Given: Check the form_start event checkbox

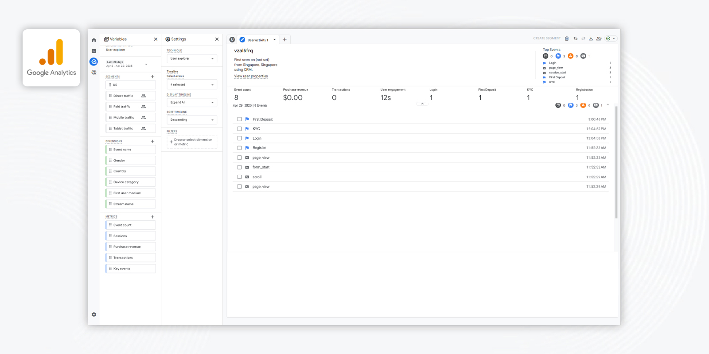Looking at the screenshot, I should [239, 167].
